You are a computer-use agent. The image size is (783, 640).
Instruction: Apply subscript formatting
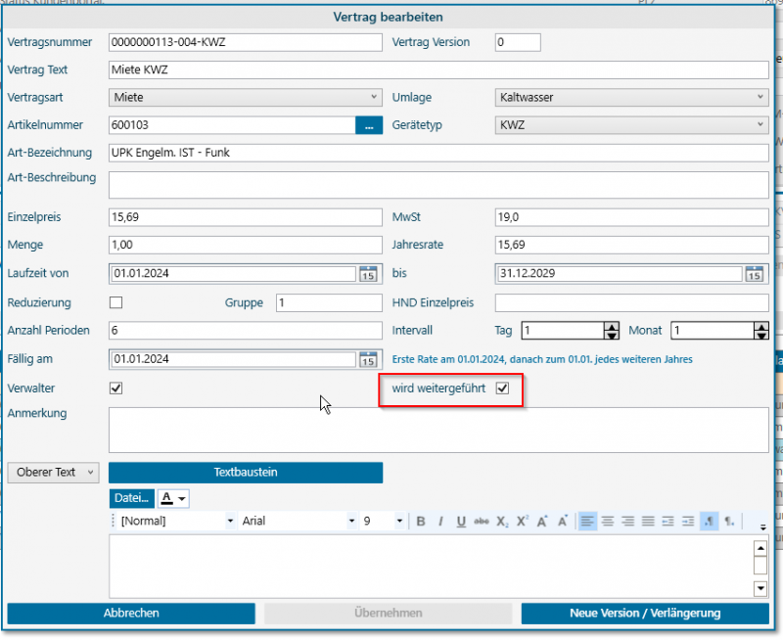click(502, 522)
